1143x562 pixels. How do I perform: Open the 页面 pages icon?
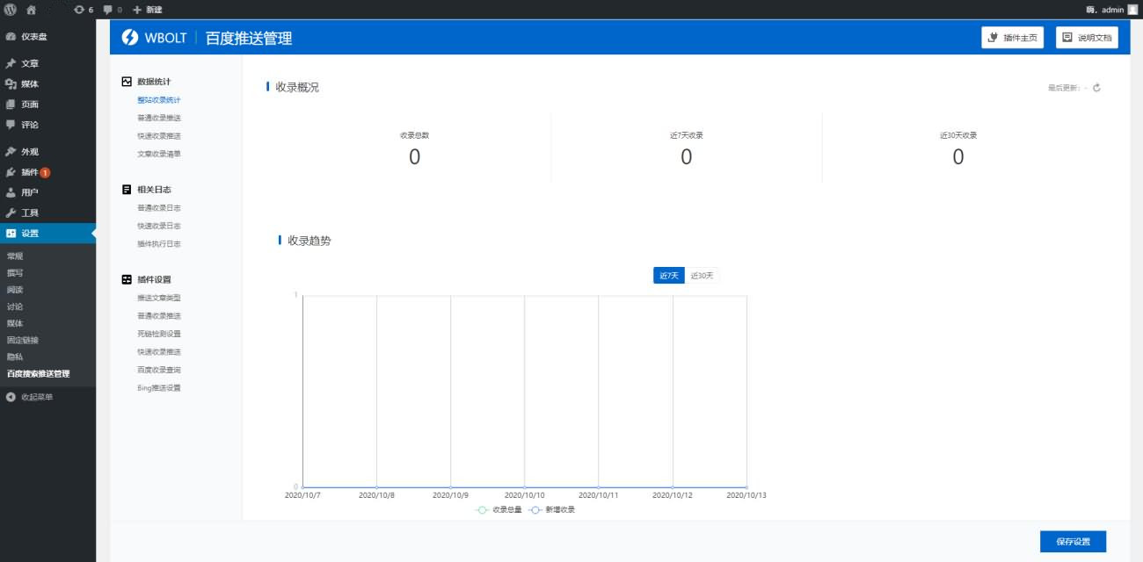point(11,104)
